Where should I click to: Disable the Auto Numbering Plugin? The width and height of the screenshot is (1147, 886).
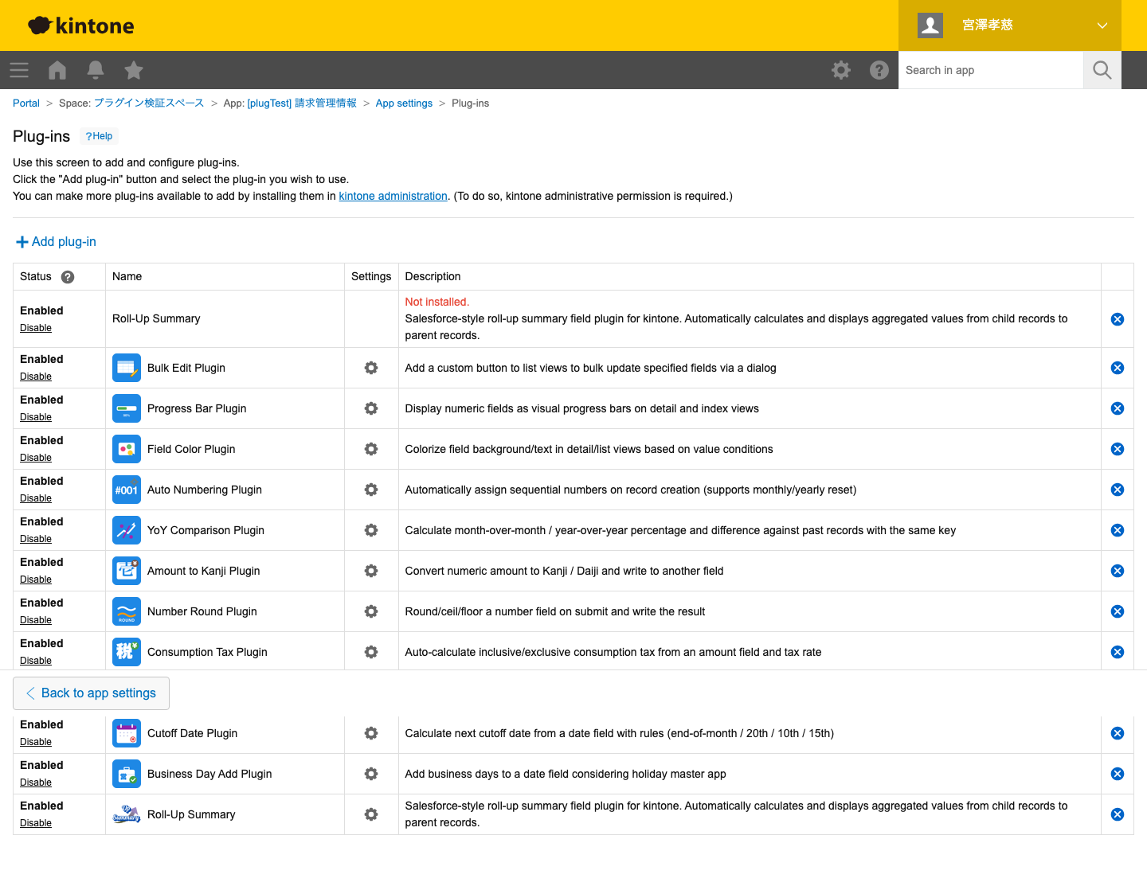pyautogui.click(x=36, y=498)
